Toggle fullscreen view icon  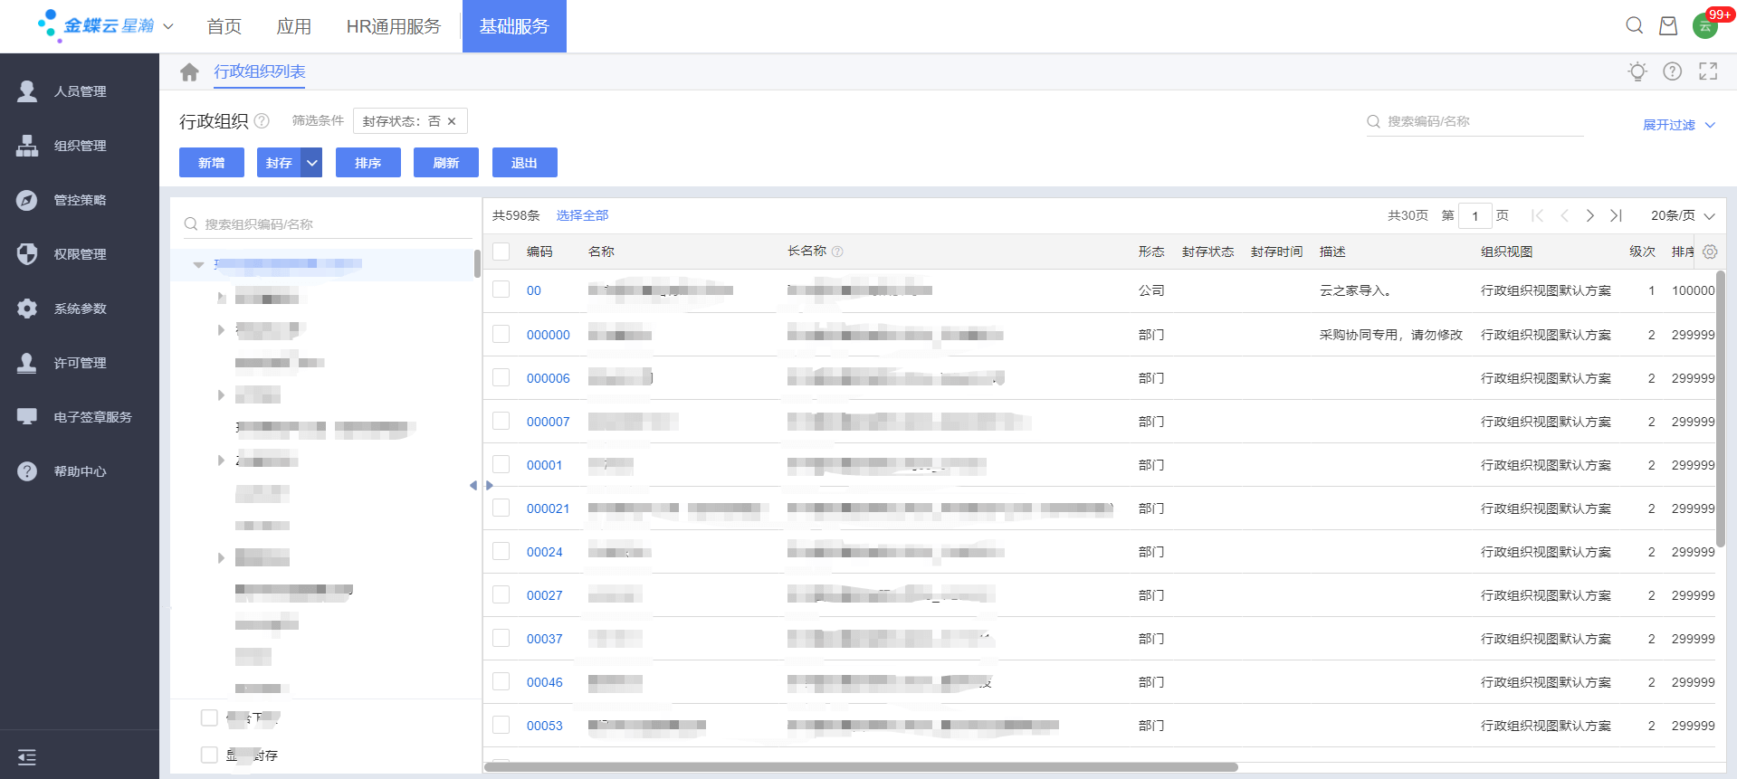pyautogui.click(x=1708, y=71)
